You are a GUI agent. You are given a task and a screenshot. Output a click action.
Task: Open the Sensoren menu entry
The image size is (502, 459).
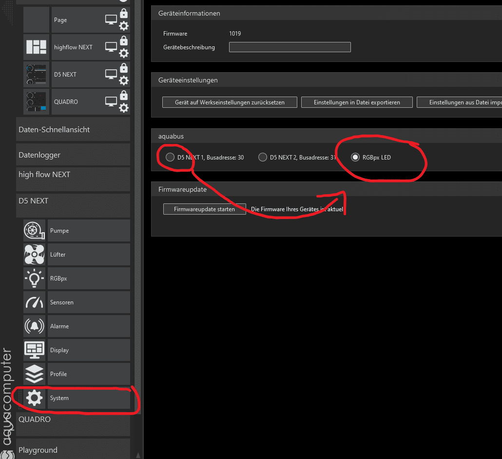point(89,302)
